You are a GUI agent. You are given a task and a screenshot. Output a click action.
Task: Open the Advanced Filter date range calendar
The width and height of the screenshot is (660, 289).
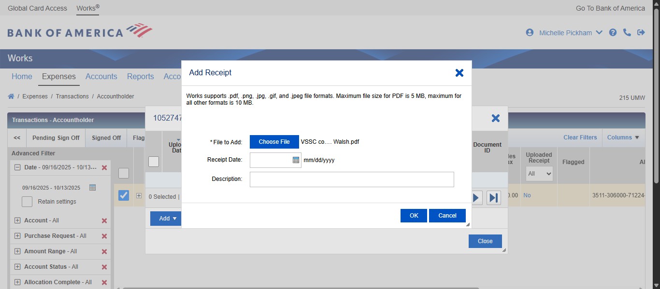pos(92,187)
